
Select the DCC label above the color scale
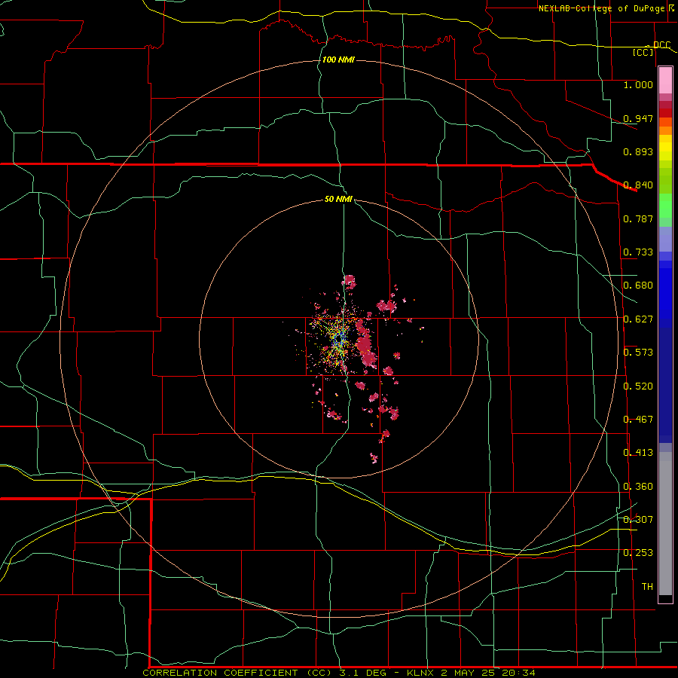[x=661, y=45]
